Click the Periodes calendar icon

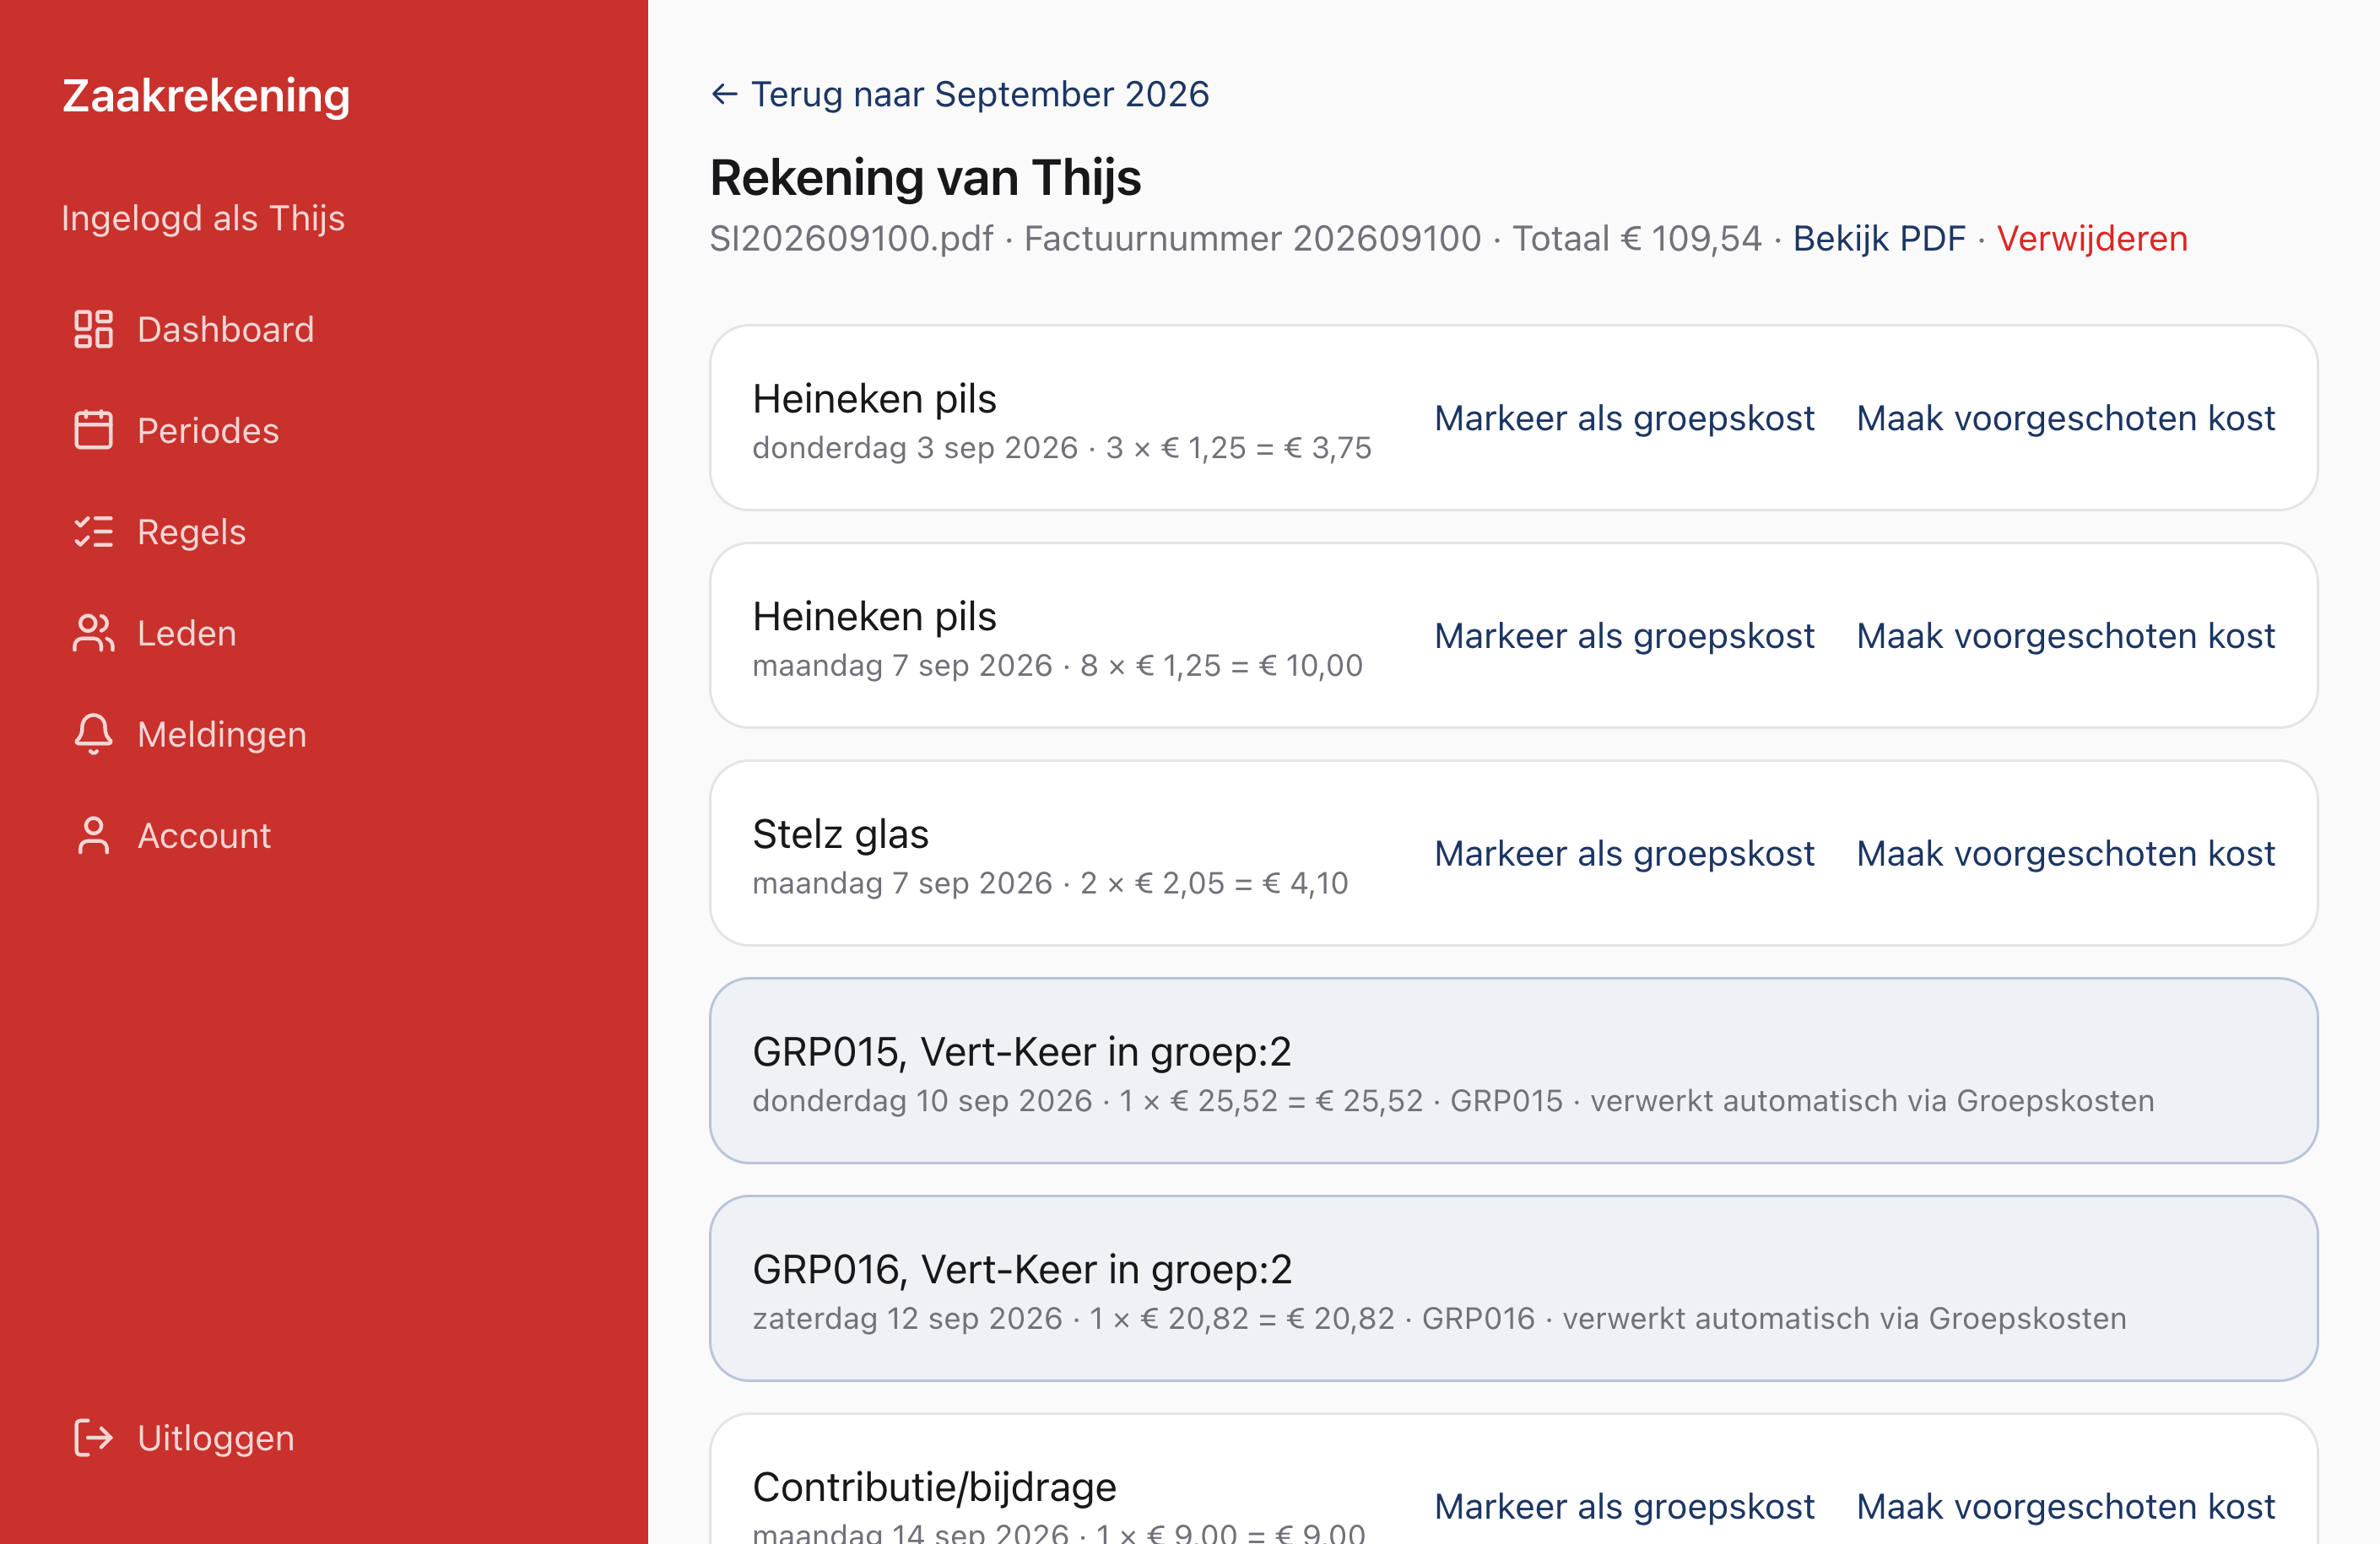pos(93,430)
